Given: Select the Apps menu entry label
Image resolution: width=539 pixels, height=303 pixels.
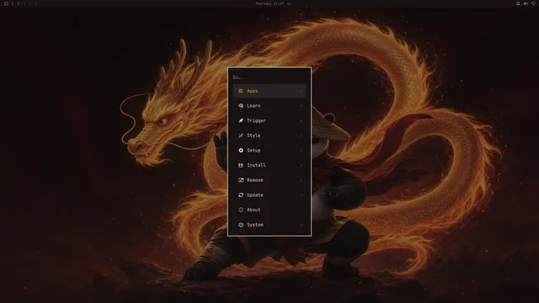Looking at the screenshot, I should click(253, 91).
